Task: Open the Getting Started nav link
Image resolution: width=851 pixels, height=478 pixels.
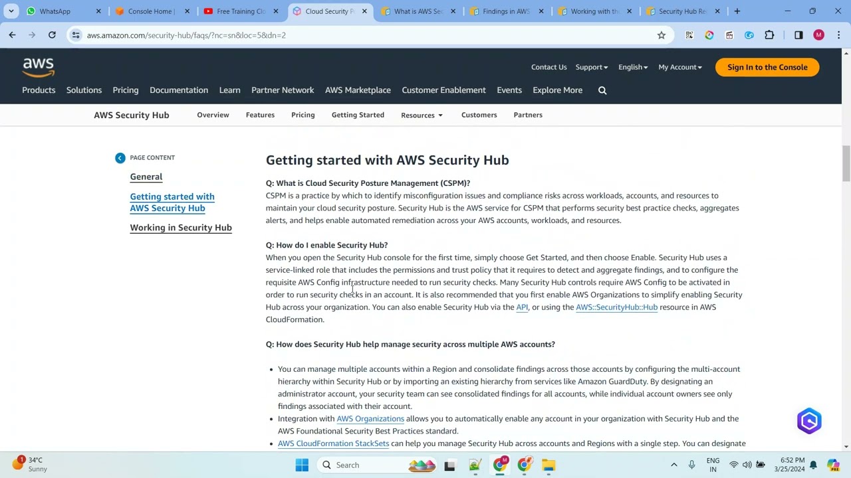Action: pos(358,115)
